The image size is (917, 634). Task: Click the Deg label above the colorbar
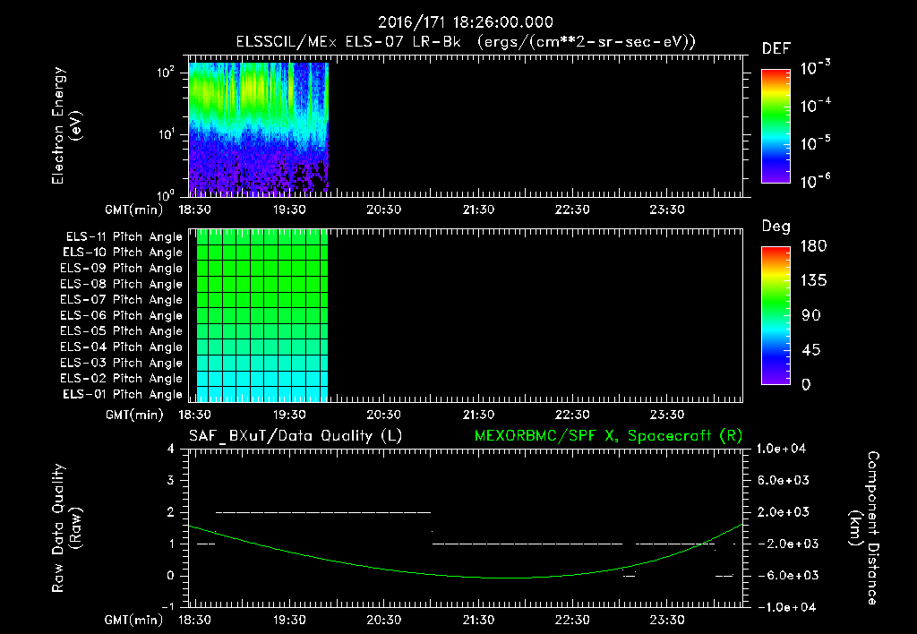tap(776, 227)
